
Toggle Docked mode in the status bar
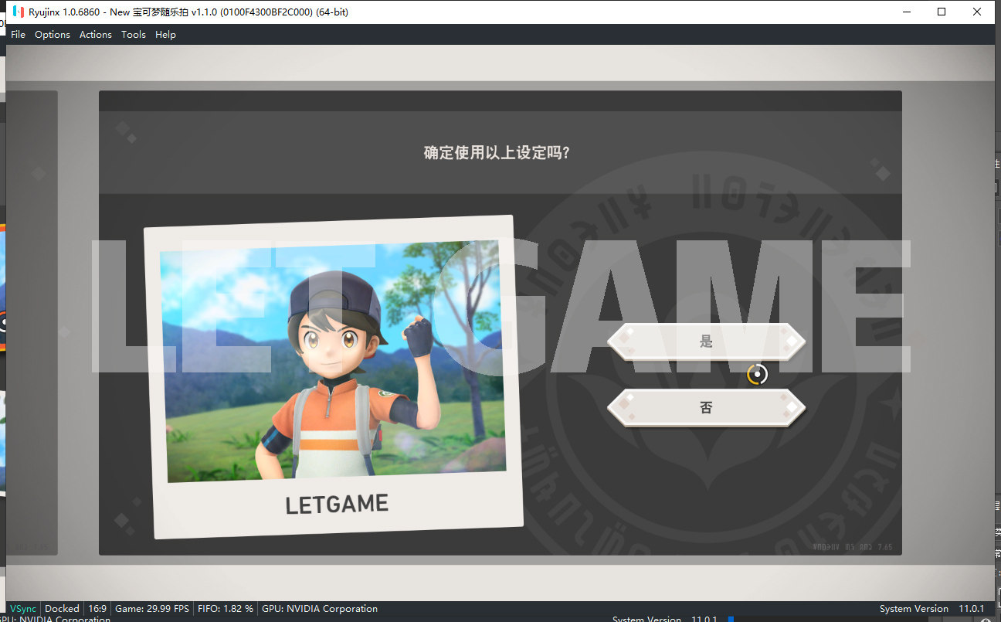[62, 609]
